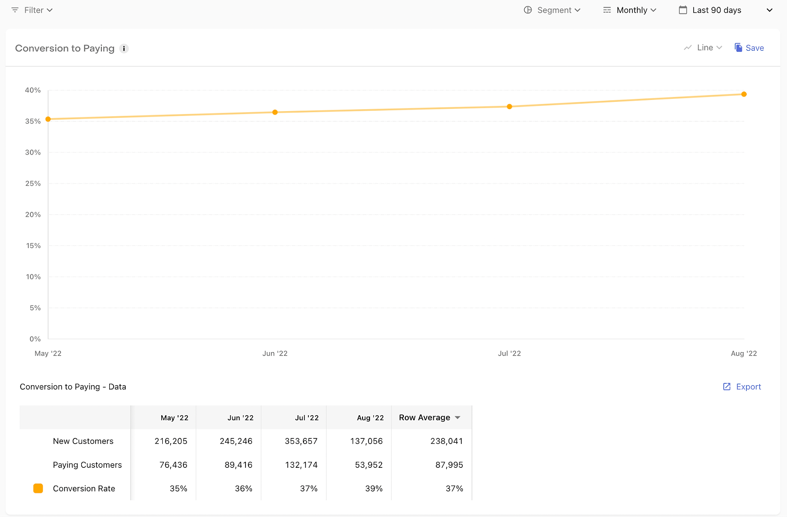The image size is (787, 517).
Task: Select the Jun '22 data point on chart
Action: click(x=275, y=112)
